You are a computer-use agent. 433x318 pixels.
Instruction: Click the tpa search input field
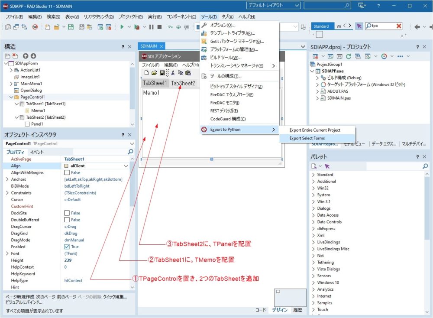coord(383,25)
